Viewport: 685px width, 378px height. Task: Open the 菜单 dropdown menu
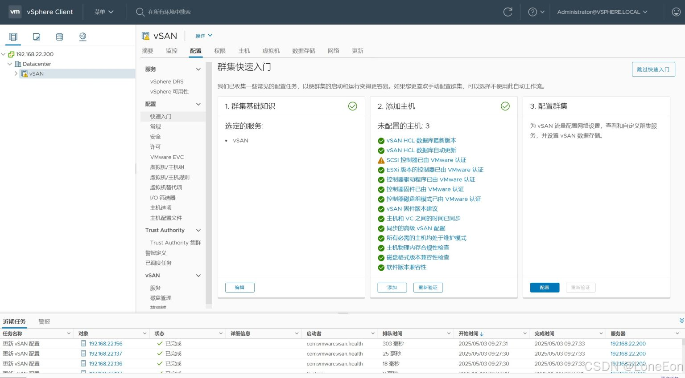(x=104, y=12)
